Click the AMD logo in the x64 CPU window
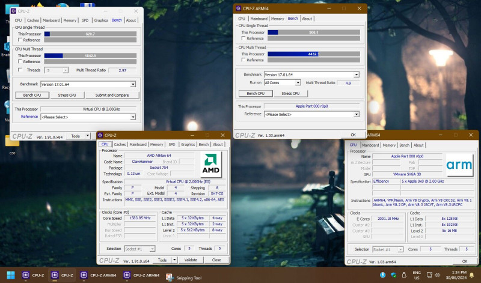 (x=211, y=164)
